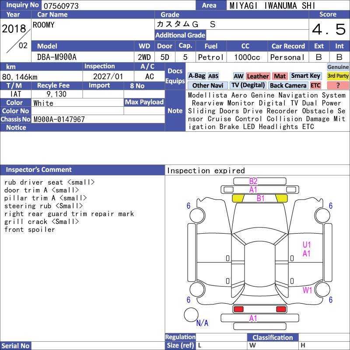This screenshot has height=350, width=350.
Task: Click the Mat equipment badge
Action: 280,76
